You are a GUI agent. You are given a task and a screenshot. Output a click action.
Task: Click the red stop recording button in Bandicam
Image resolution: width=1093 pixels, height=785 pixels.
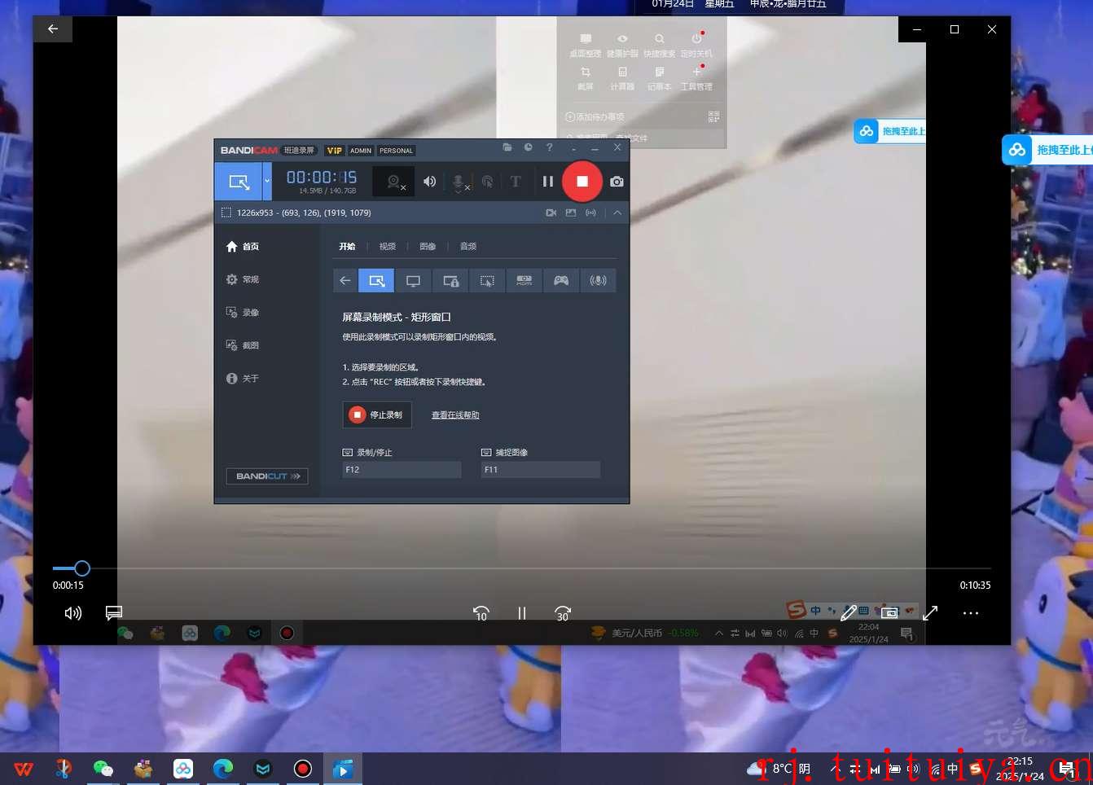pos(582,182)
